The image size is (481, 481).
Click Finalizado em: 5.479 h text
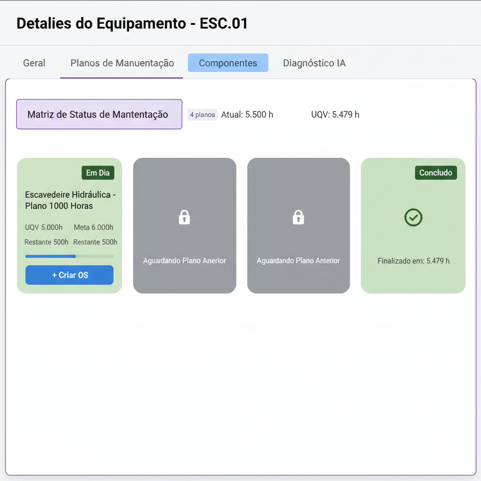click(413, 261)
